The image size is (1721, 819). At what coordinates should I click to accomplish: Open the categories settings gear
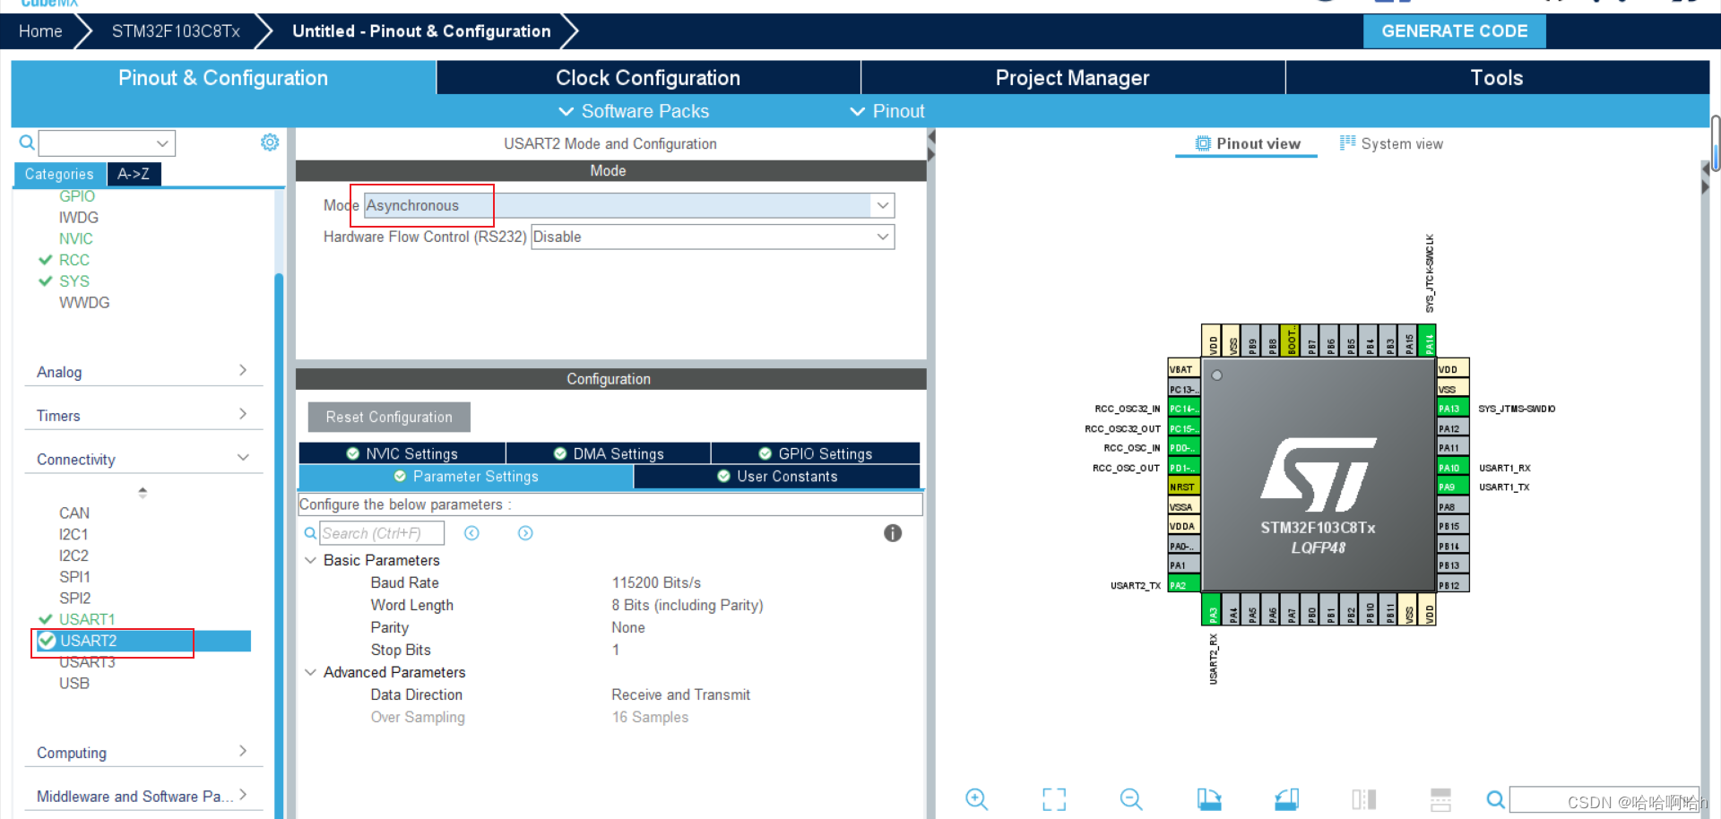point(270,142)
